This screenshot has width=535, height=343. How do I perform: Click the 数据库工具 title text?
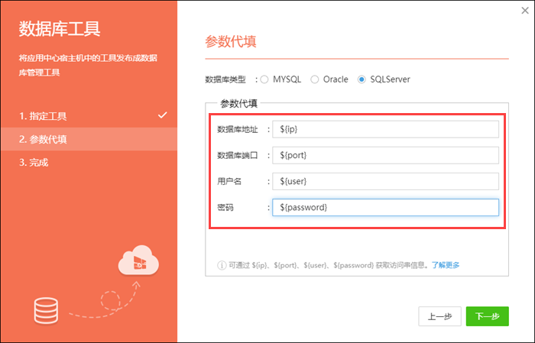[60, 28]
